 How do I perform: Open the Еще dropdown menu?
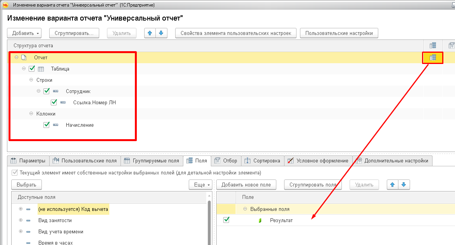coord(200,185)
